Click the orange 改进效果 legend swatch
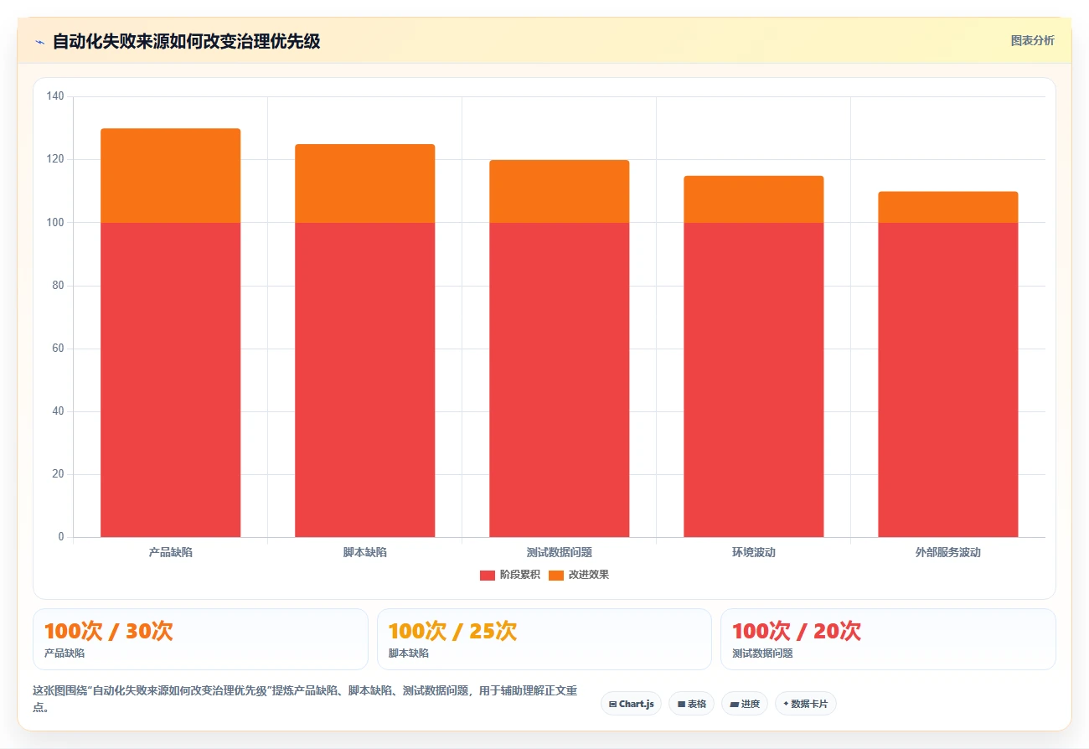 [x=556, y=575]
